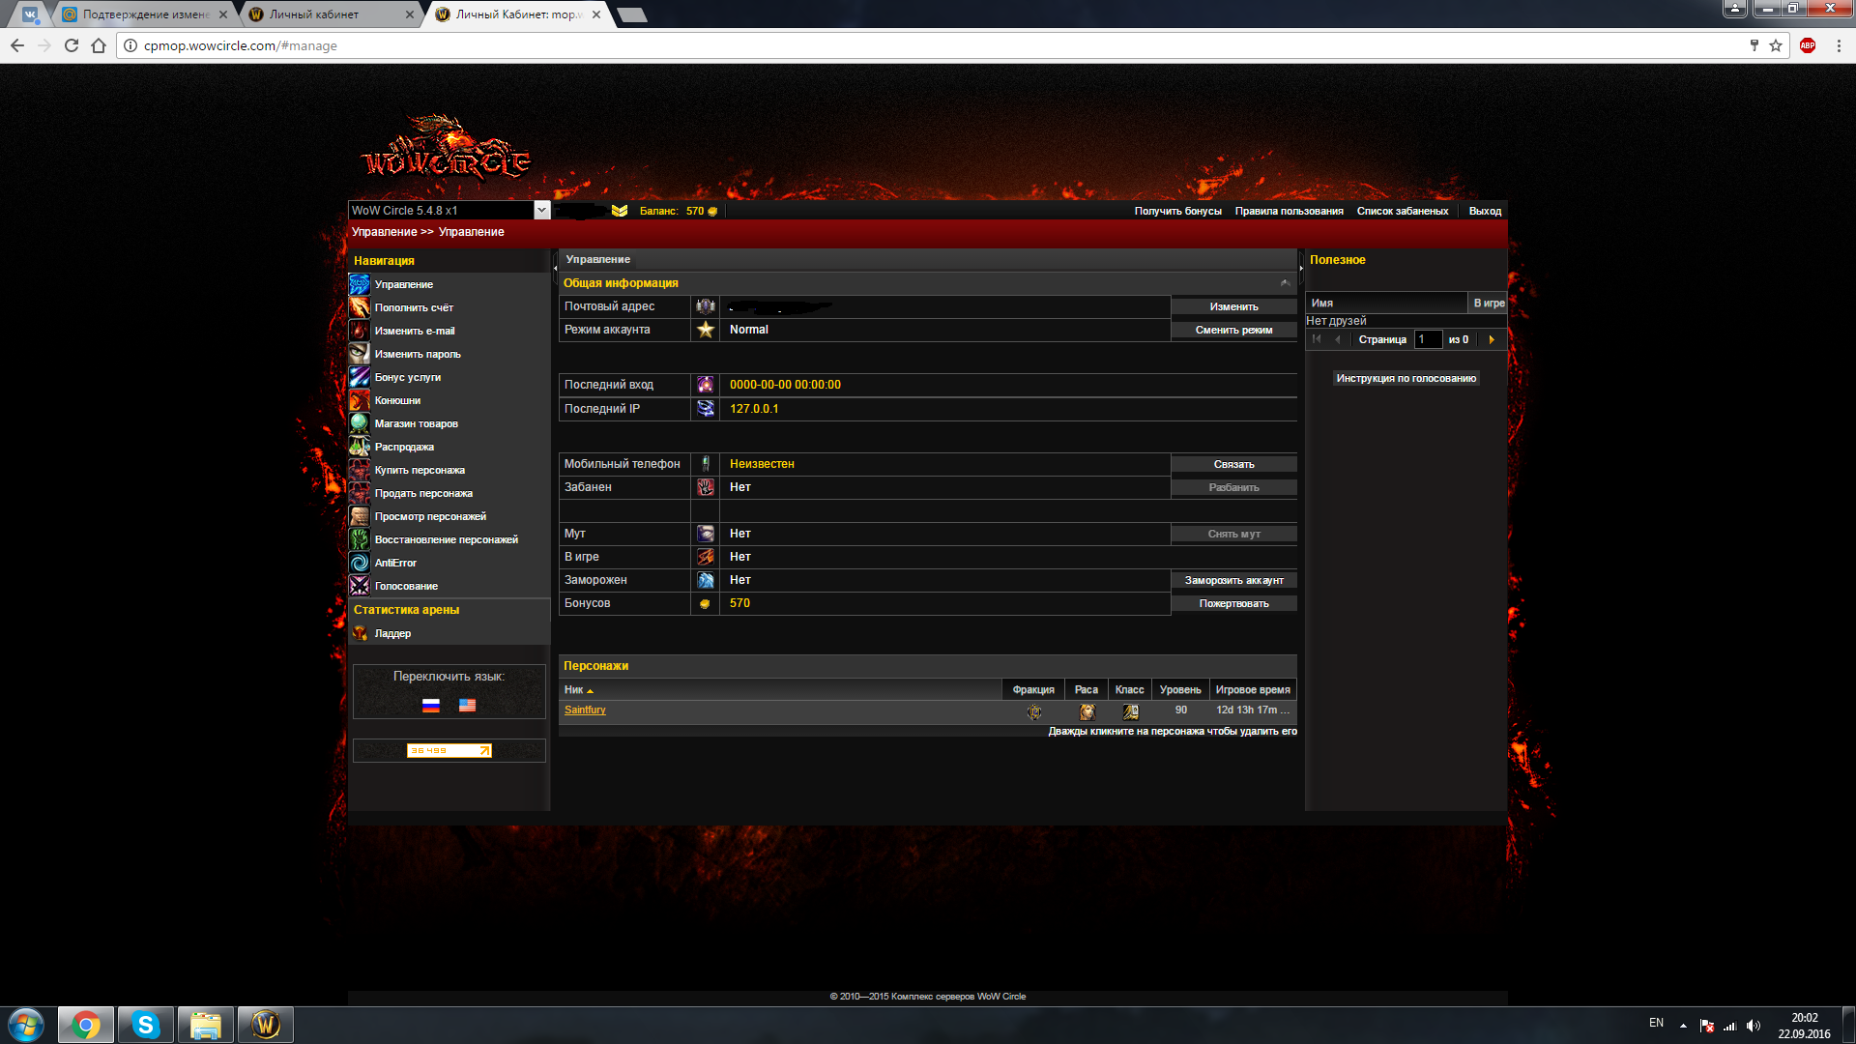Viewport: 1856px width, 1044px height.
Task: Click the Пополнить счёт sidebar icon
Action: tap(359, 307)
